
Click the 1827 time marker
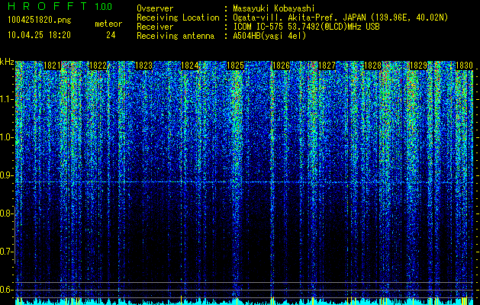(x=327, y=66)
